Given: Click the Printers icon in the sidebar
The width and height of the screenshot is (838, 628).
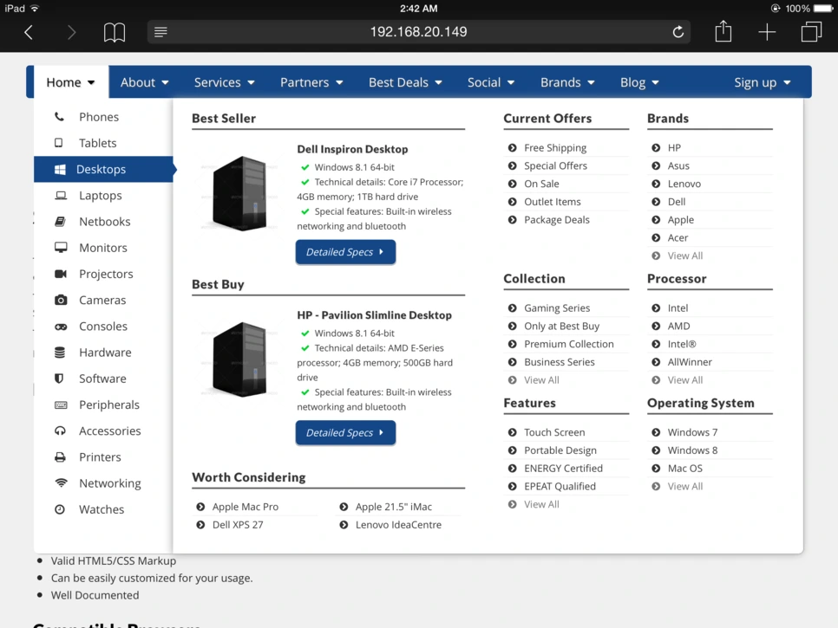Looking at the screenshot, I should 61,457.
